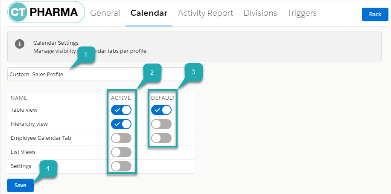The height and width of the screenshot is (194, 391).
Task: Open the Divisions tab
Action: [x=260, y=13]
